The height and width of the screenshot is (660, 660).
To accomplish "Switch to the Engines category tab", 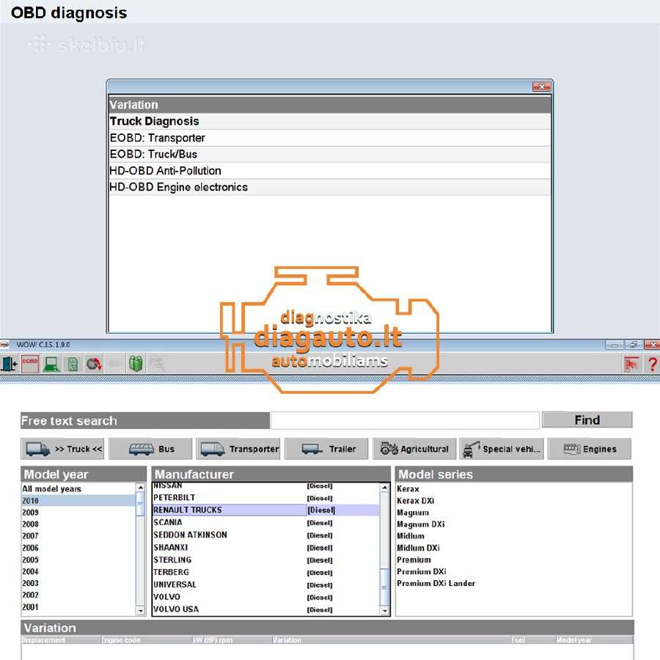I will pyautogui.click(x=590, y=449).
